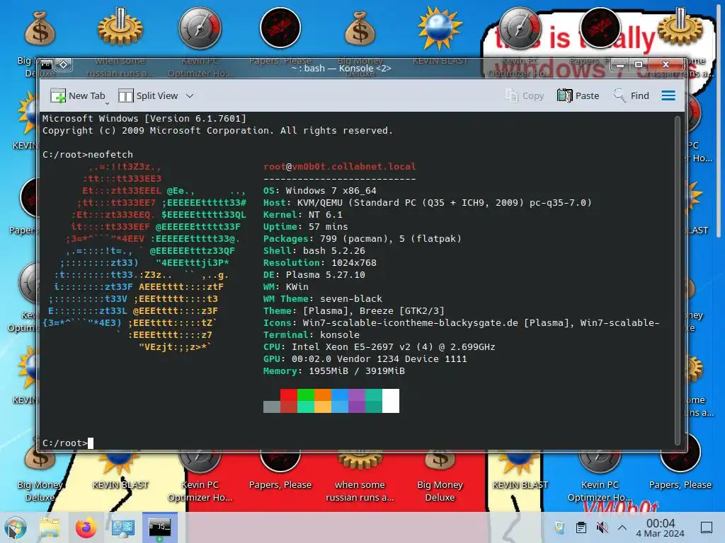Expand the New Tab dropdown arrow
Viewport: 725px width, 543px height.
pos(108,103)
